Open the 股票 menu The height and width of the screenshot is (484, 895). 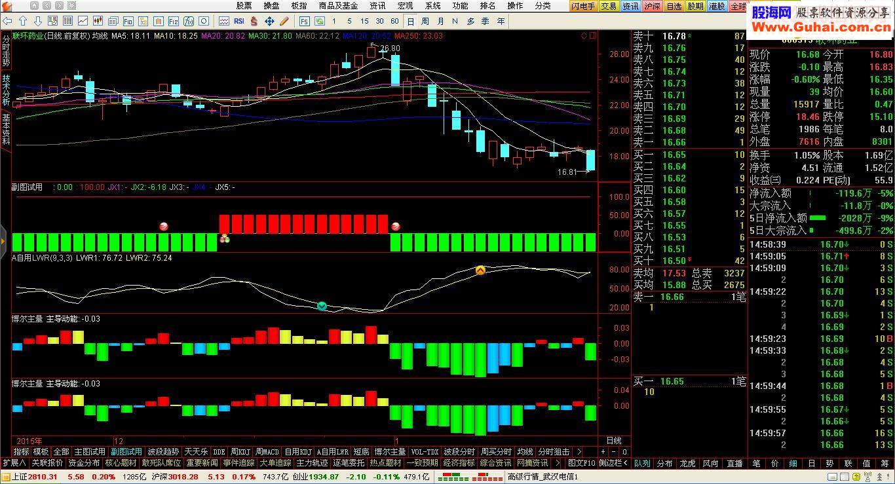pyautogui.click(x=244, y=6)
